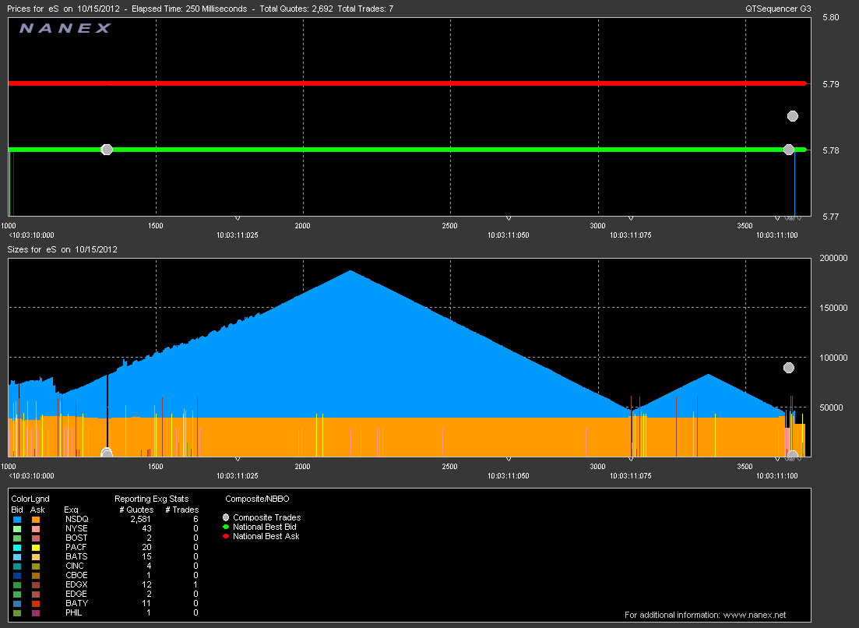Click the '<10:03:10:000' label under the size chart
Screen dimensions: 859x628
[31, 475]
